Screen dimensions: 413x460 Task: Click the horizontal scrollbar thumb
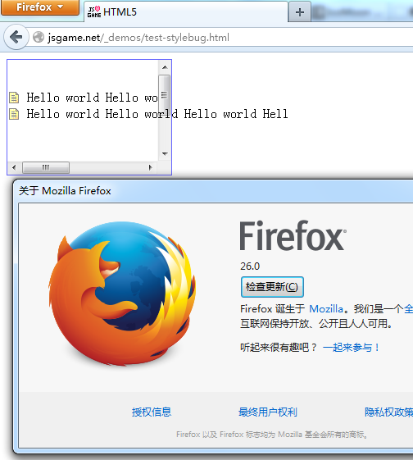pos(46,167)
